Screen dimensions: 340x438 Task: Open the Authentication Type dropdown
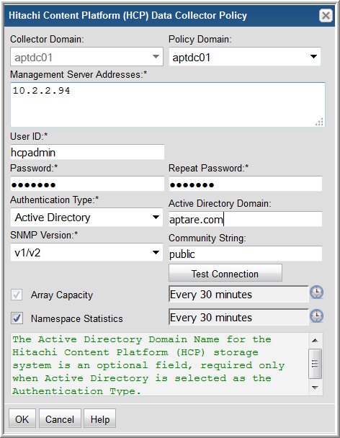pos(86,217)
